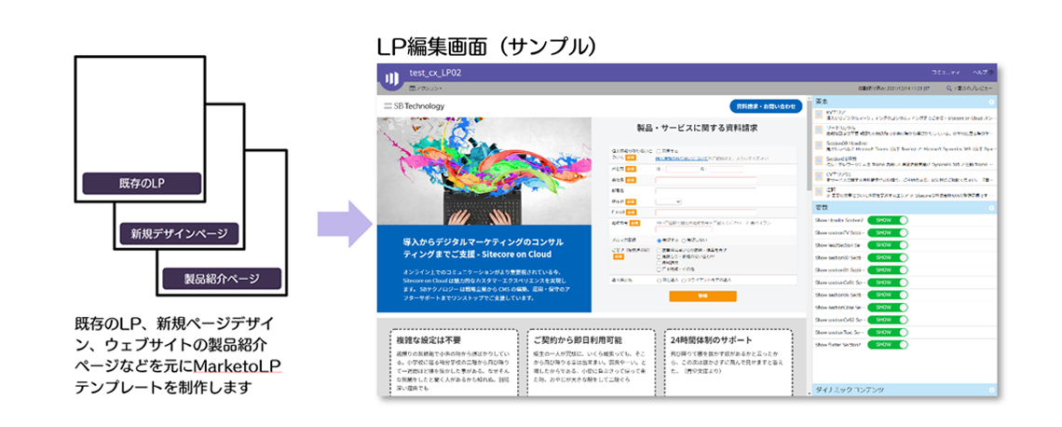Click the 製品紹介ページ label

(x=222, y=279)
